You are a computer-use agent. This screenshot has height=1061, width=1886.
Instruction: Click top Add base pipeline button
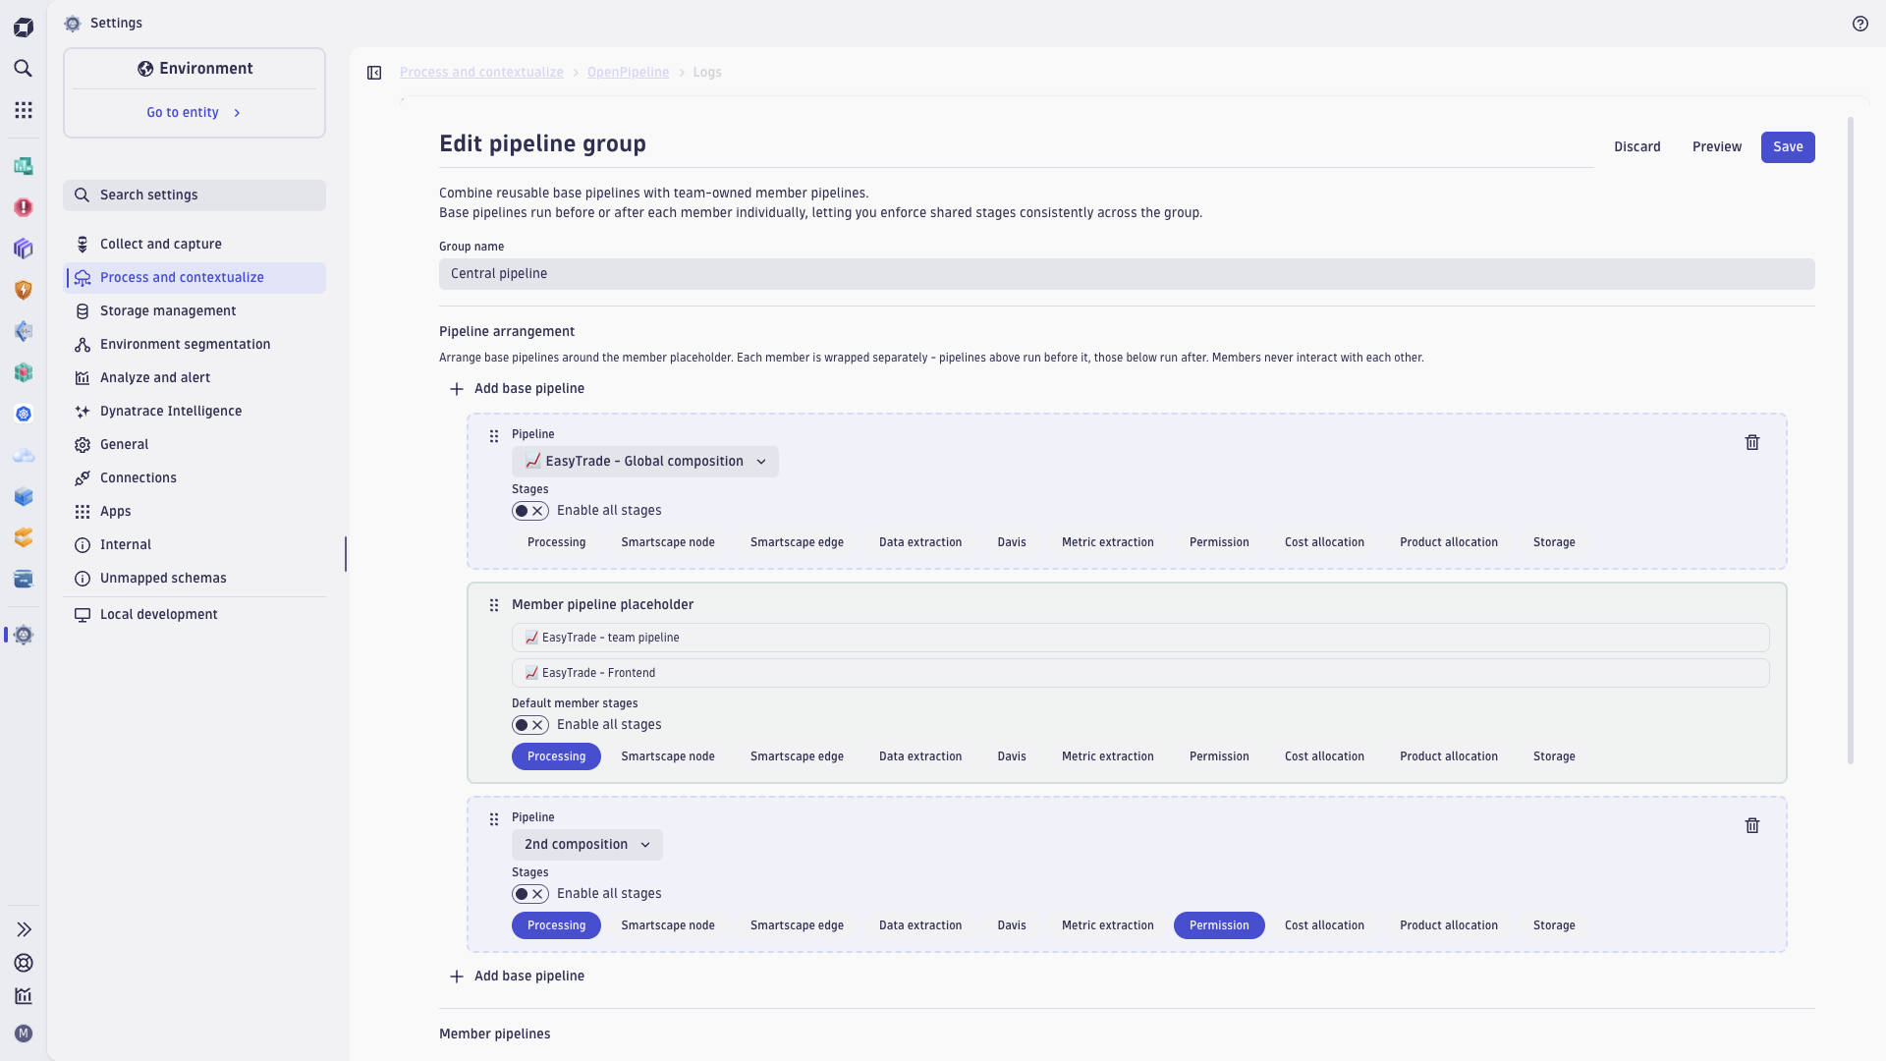pos(517,389)
